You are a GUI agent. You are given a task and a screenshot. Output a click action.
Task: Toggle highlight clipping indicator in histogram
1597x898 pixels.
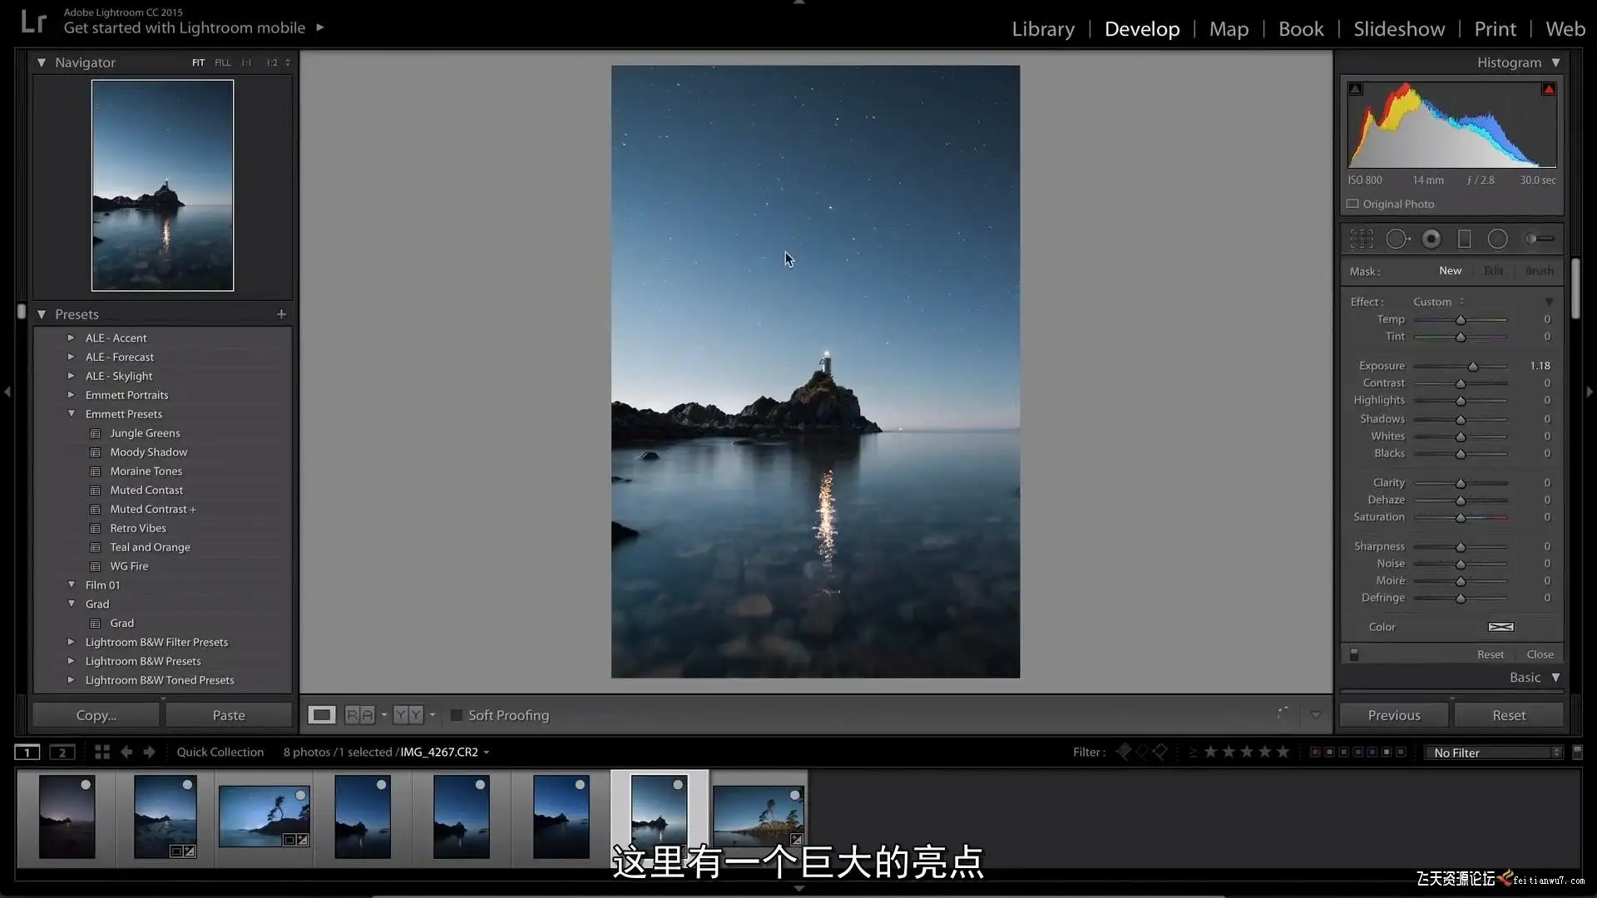(1549, 89)
